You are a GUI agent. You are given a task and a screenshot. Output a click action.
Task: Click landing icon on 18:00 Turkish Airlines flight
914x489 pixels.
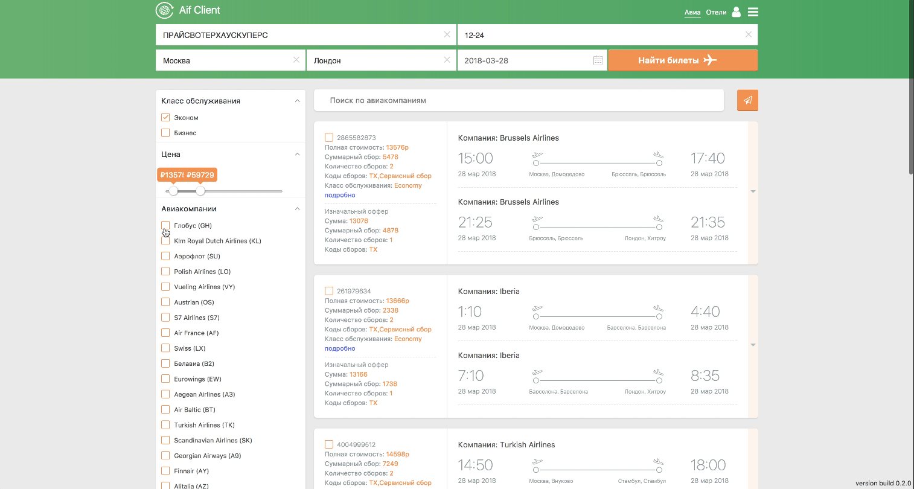[658, 462]
